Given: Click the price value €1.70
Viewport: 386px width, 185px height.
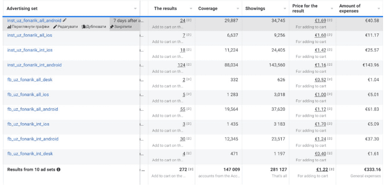Looking at the screenshot, I should pyautogui.click(x=320, y=124).
